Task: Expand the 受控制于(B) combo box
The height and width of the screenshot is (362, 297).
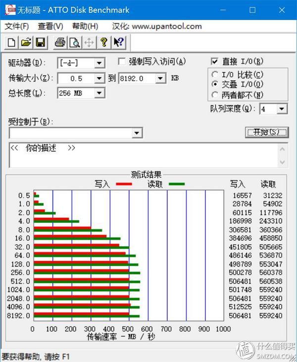Action: click(x=137, y=133)
